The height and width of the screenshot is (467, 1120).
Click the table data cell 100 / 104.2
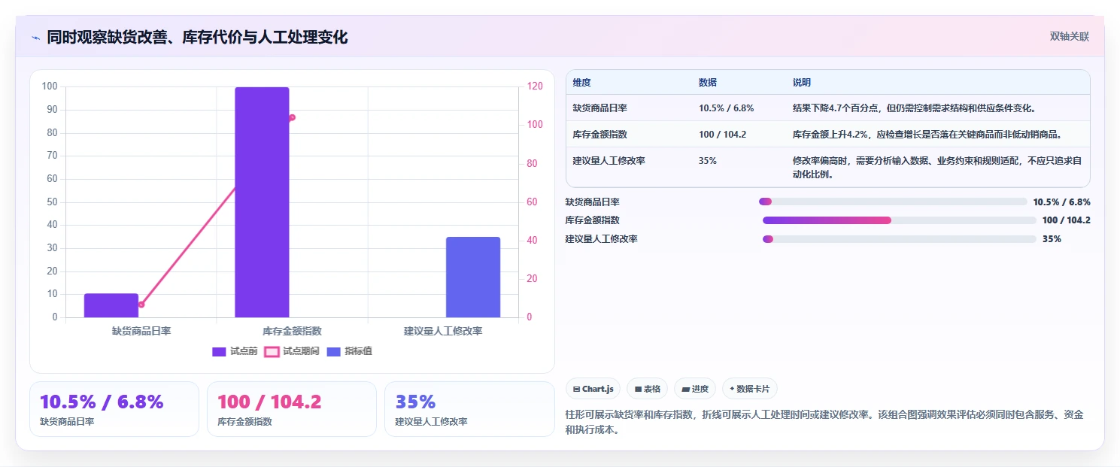[722, 135]
